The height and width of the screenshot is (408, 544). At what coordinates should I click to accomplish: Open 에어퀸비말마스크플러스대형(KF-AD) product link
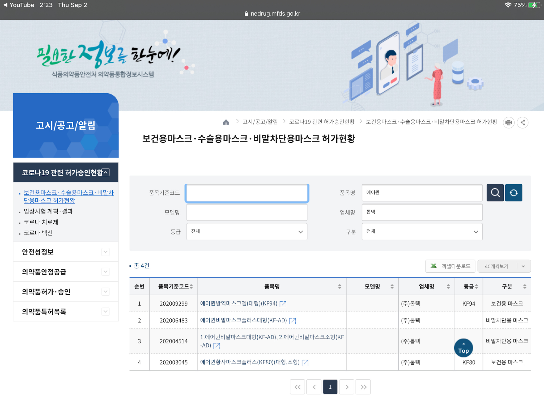244,321
